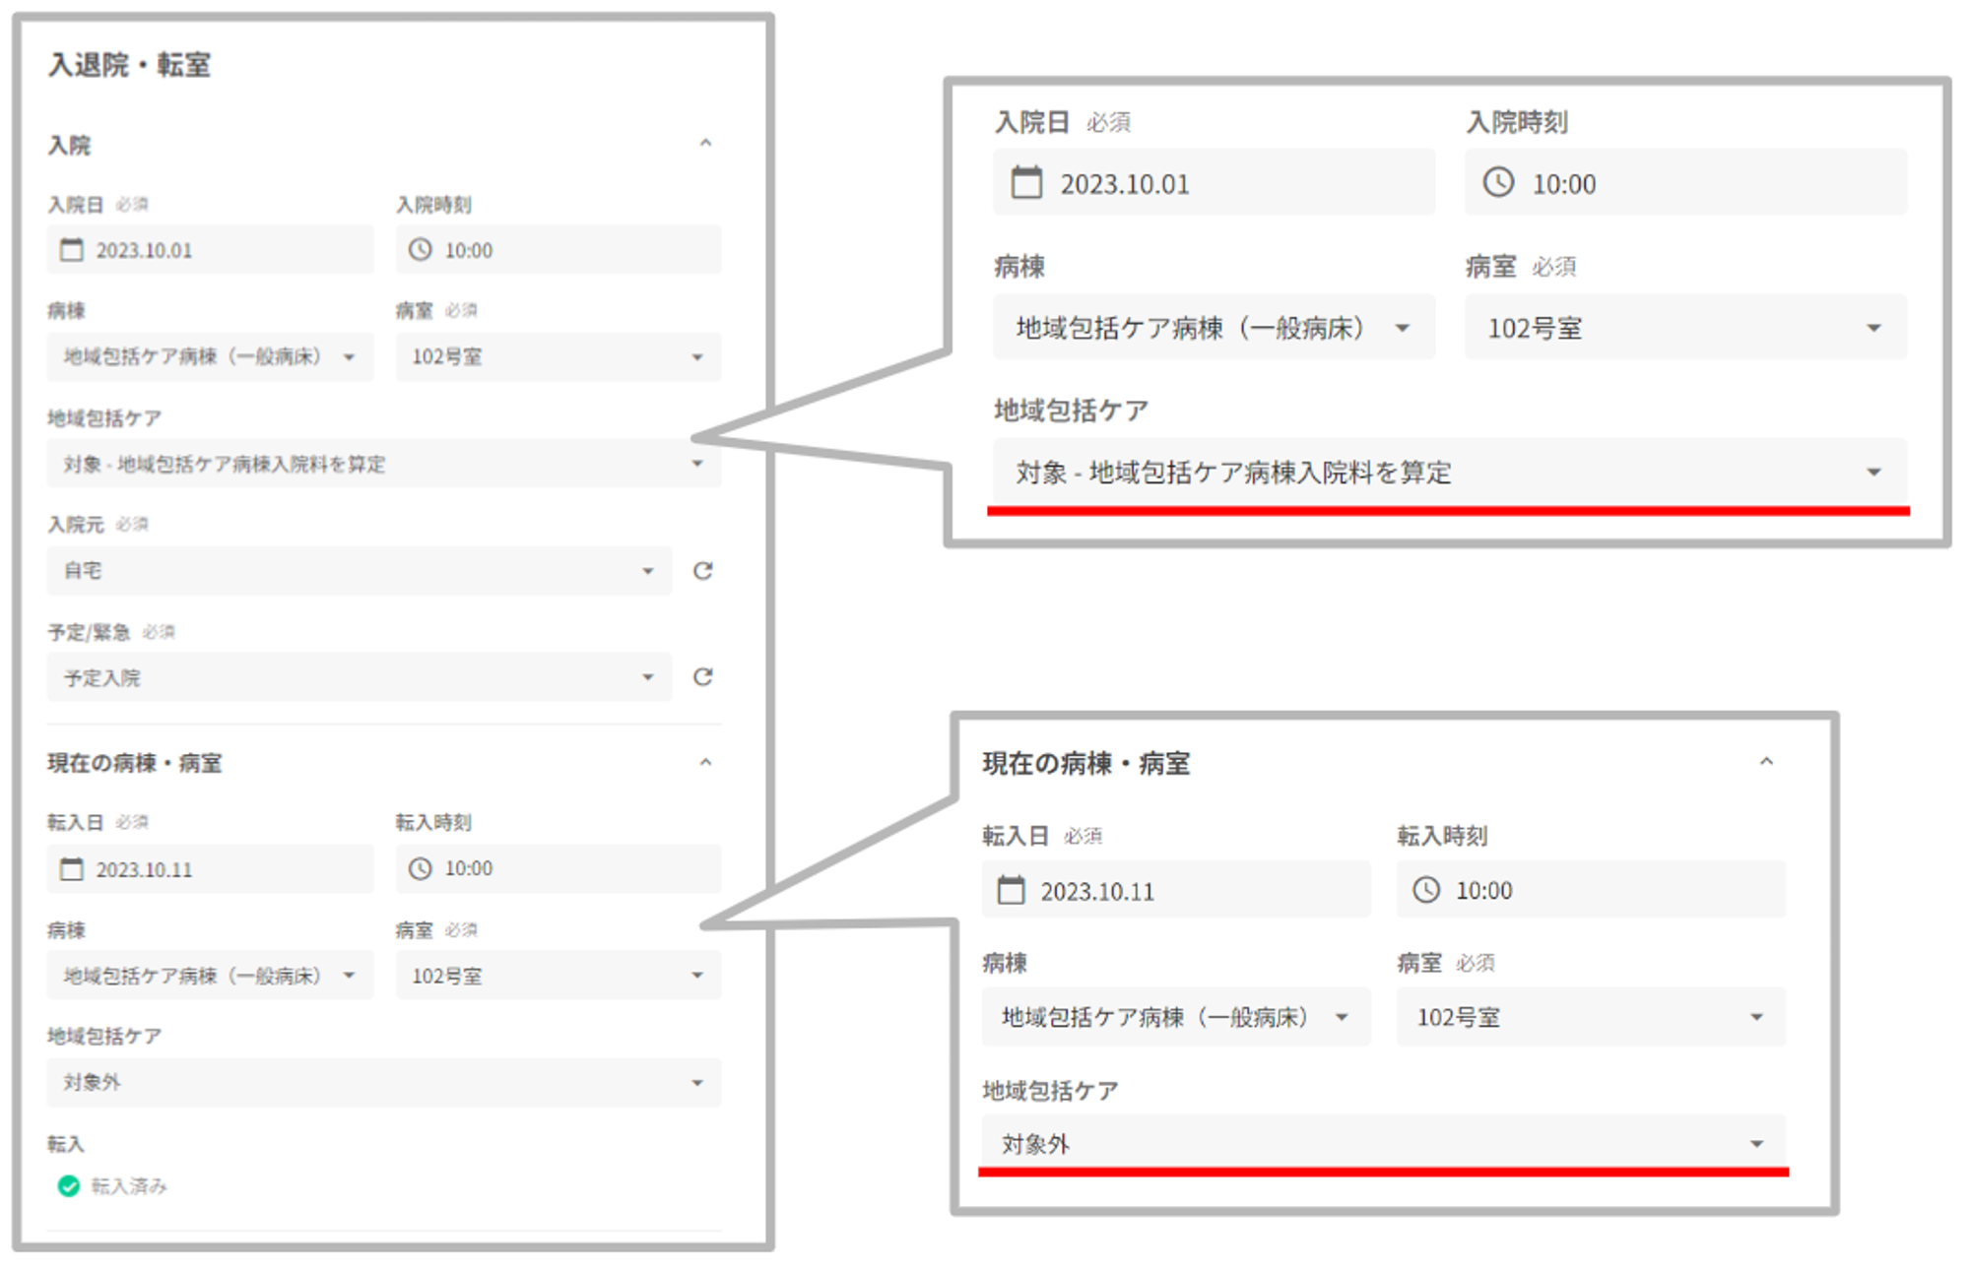
Task: Collapse enlarged 現在の病棟・病室 chevron
Action: 1766,762
